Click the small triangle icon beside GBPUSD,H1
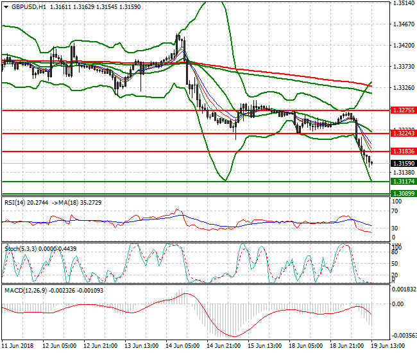The width and height of the screenshot is (417, 353). tap(4, 7)
